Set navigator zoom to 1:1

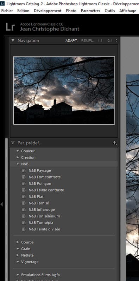tap(100, 41)
